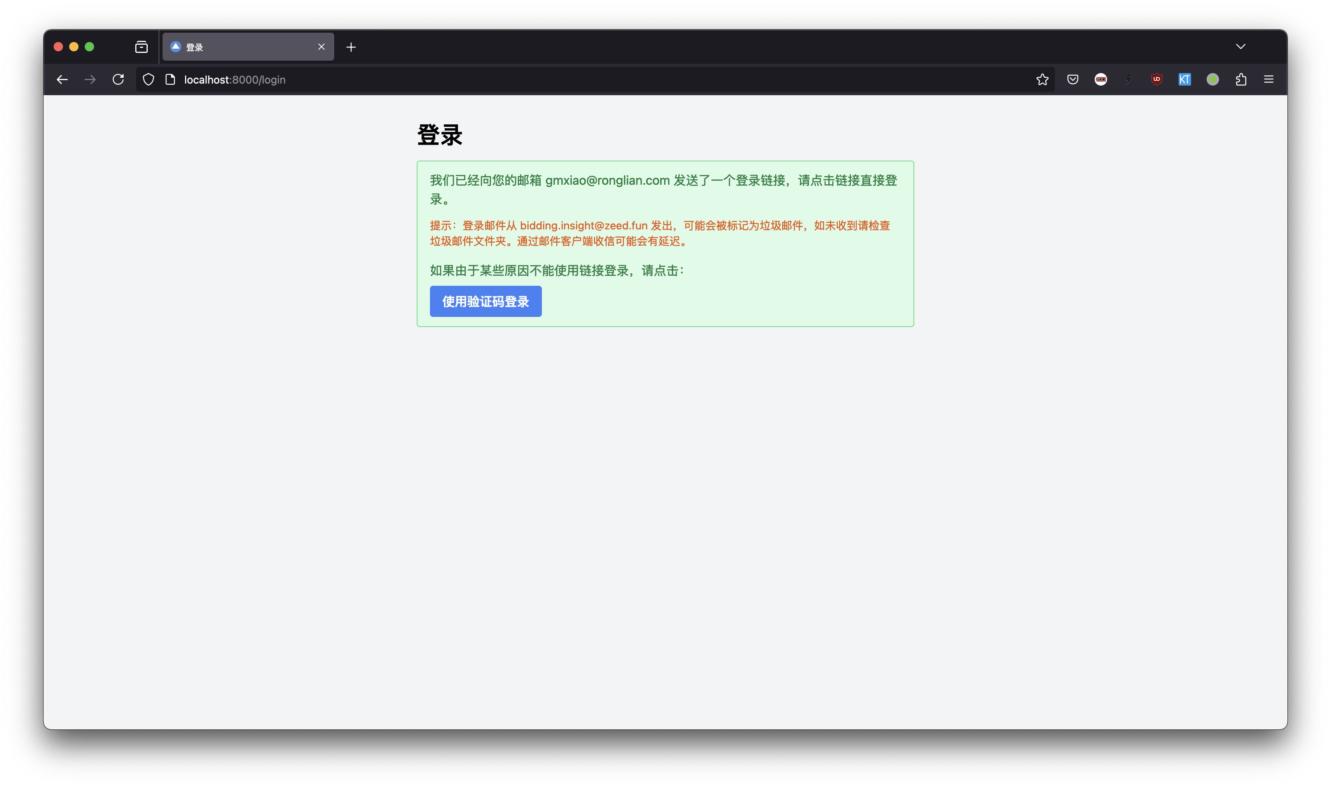Click the forward navigation arrow

tap(90, 80)
